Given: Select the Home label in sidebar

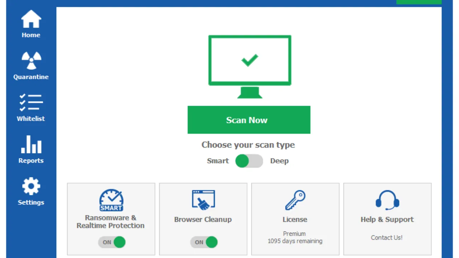Looking at the screenshot, I should click(x=31, y=35).
